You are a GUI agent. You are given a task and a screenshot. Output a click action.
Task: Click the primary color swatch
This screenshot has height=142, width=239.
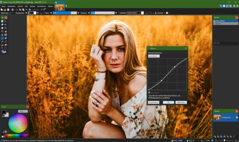4,112
